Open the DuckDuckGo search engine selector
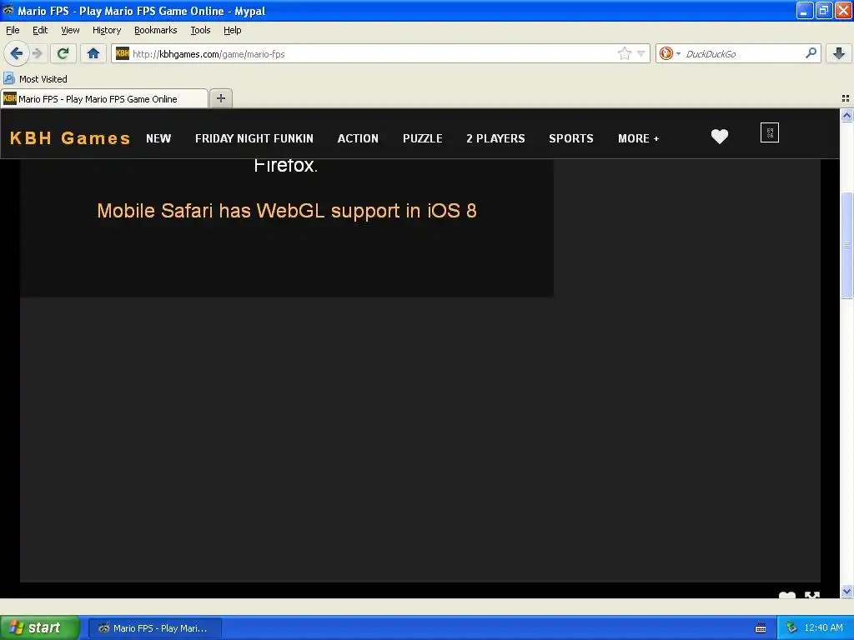 678,53
